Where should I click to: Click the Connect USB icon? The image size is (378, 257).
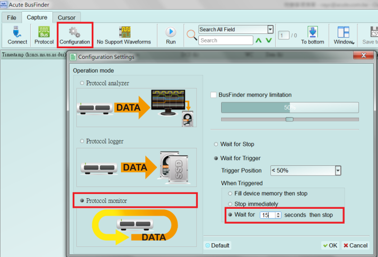tap(17, 32)
